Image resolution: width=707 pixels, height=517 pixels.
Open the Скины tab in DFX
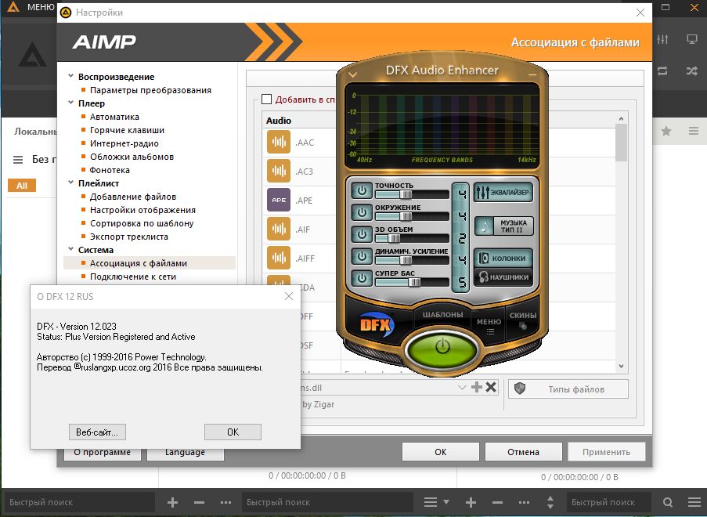523,320
